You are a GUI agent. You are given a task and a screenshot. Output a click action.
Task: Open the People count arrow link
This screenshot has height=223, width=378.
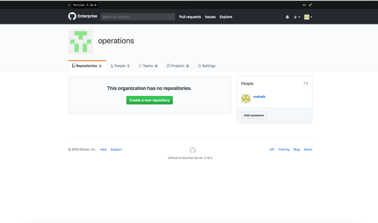pos(305,83)
